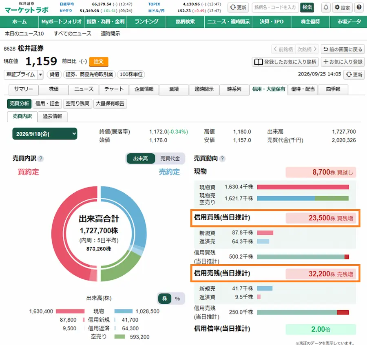Switch to the チャート tab
The width and height of the screenshot is (367, 345).
click(x=114, y=89)
